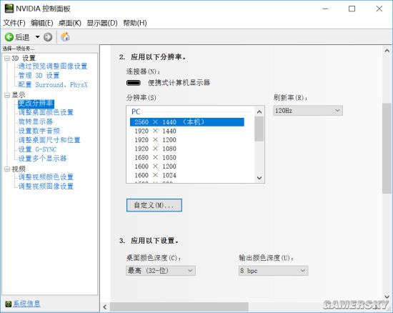Viewport: 393px width, 313px height.
Task: Click the green Back arrow icon
Action: tap(9, 37)
